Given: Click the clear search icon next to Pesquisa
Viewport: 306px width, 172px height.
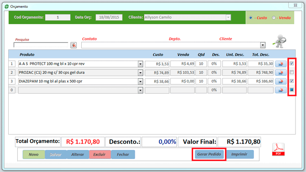Looking at the screenshot, I should click(74, 45).
